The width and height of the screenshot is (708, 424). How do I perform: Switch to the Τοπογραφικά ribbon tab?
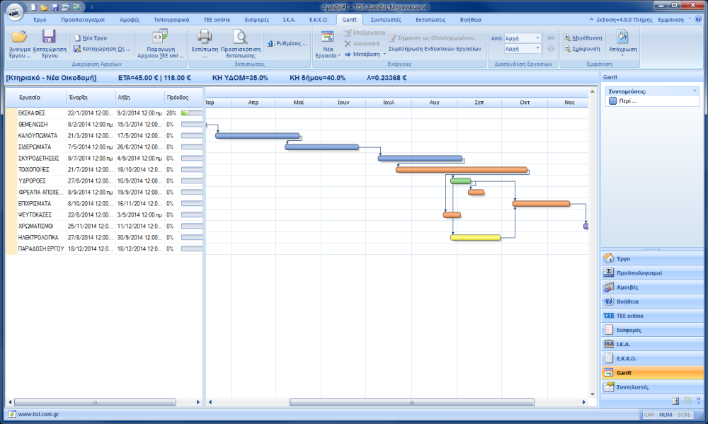[x=171, y=20]
